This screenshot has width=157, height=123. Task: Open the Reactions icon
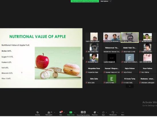[95, 112]
